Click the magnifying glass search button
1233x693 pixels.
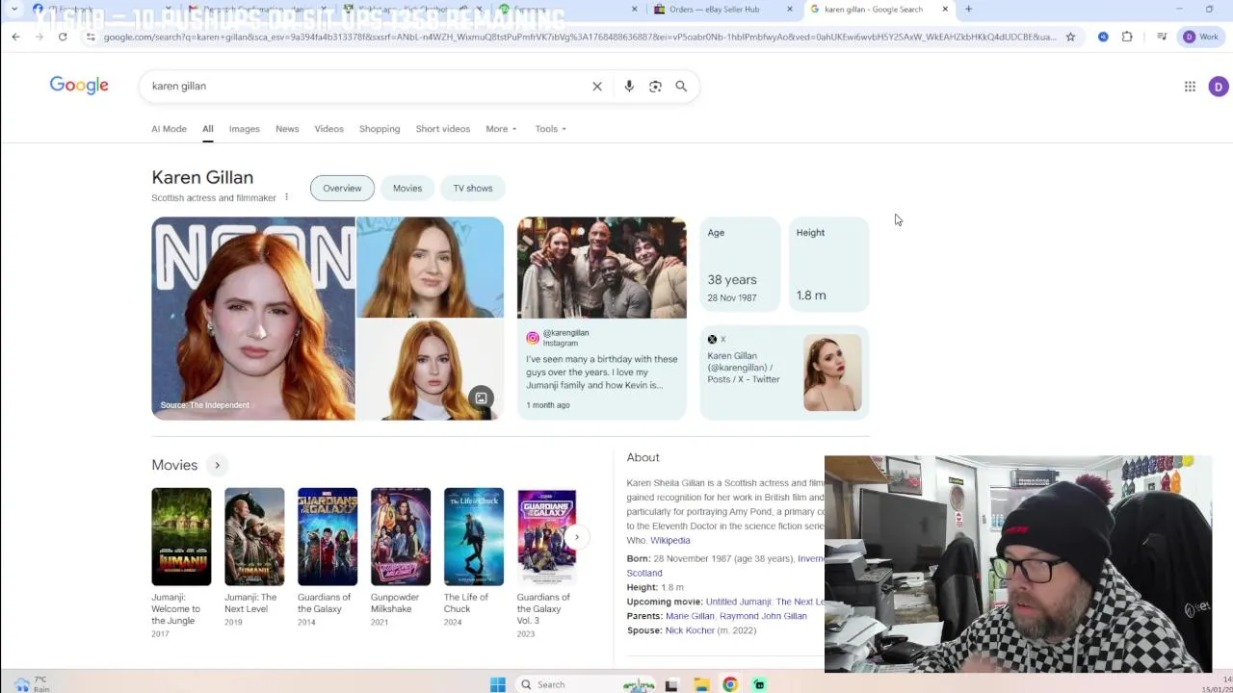click(x=681, y=87)
